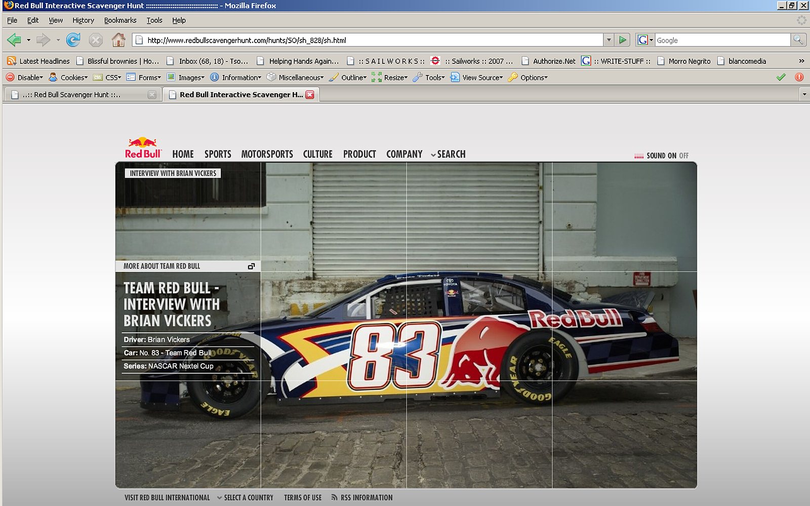Open the Helping Hands Again bookmark
The height and width of the screenshot is (506, 810).
click(x=298, y=61)
